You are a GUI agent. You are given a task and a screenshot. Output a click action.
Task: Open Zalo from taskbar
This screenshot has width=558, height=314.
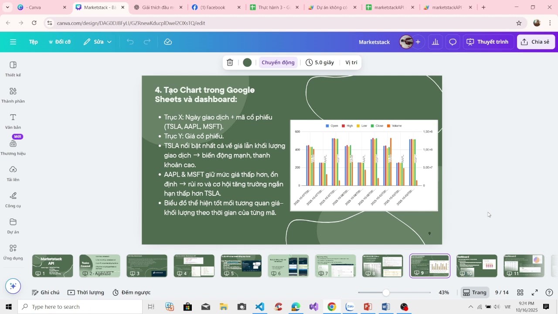click(350, 307)
